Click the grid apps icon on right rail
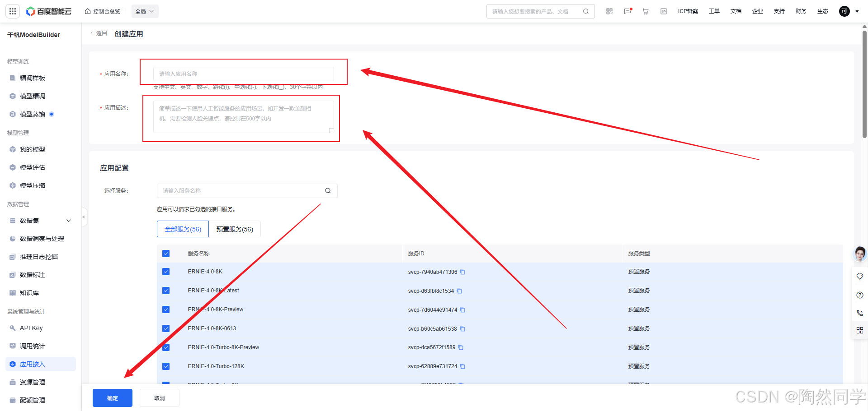 click(860, 330)
